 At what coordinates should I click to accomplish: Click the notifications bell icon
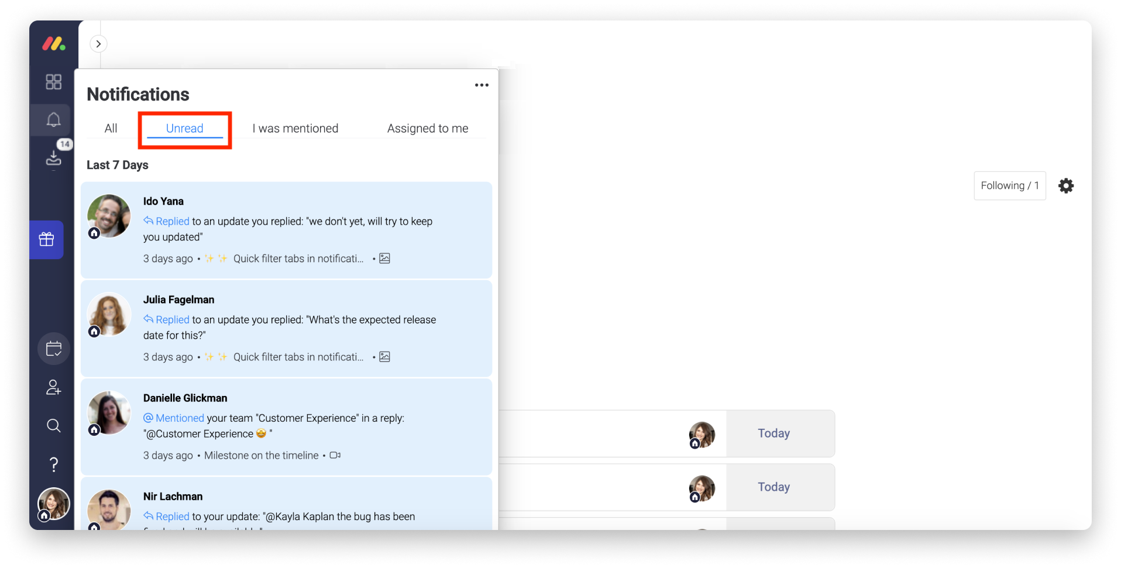[x=53, y=120]
